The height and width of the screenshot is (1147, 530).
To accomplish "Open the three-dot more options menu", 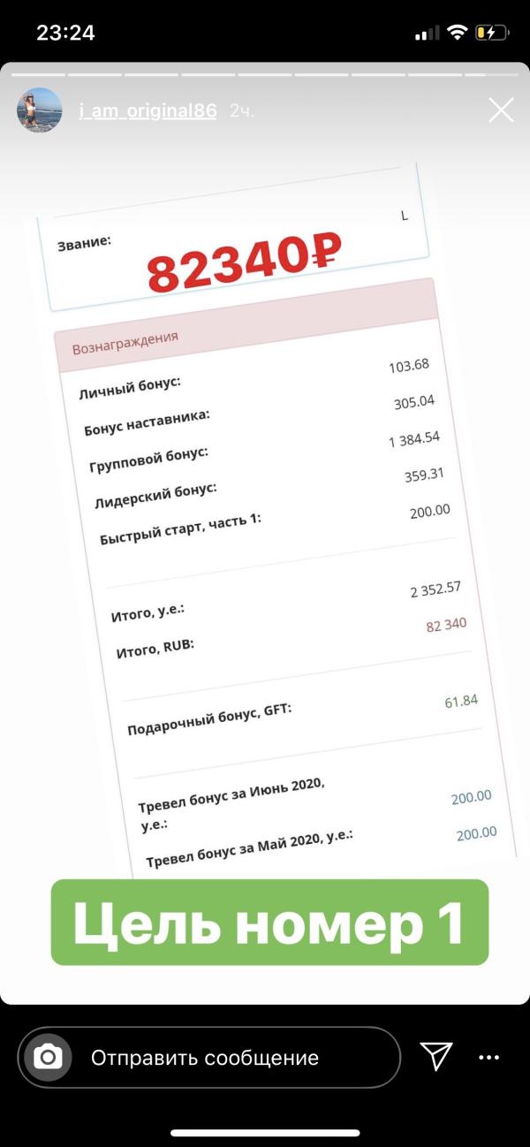I will 489,1057.
